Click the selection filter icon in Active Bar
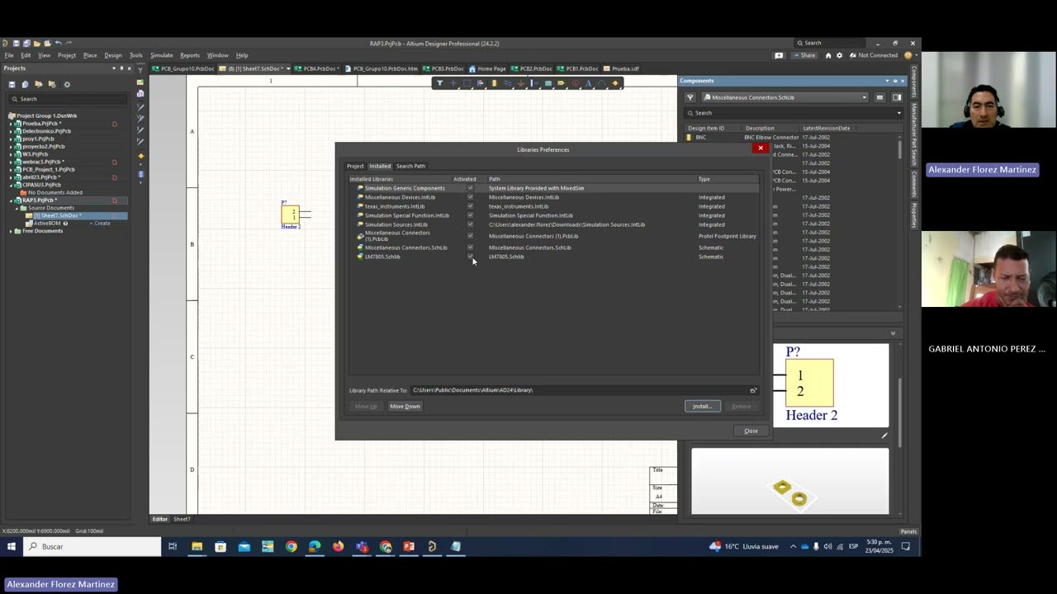 pyautogui.click(x=439, y=83)
